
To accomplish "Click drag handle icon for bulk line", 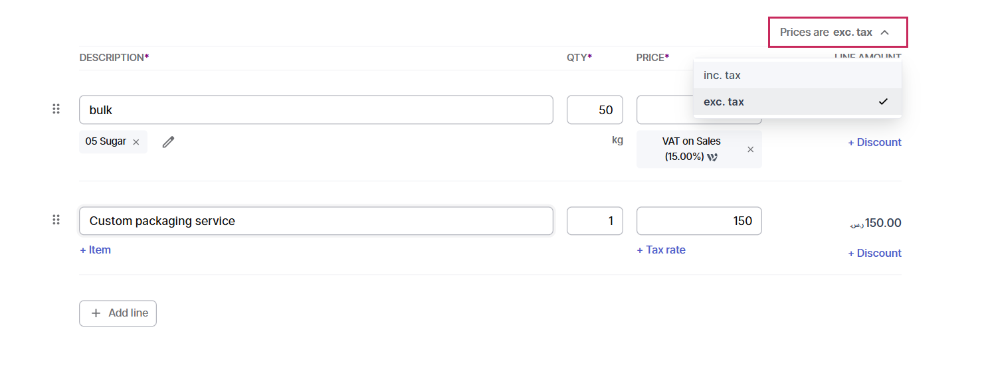I will pos(56,109).
